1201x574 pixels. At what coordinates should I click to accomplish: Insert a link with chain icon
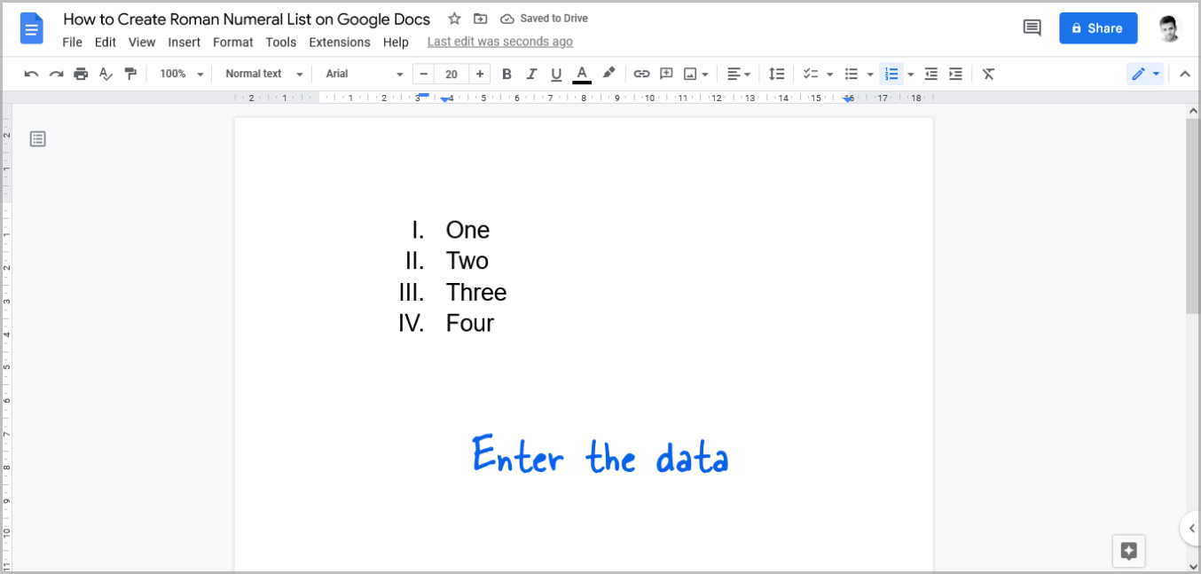coord(641,74)
